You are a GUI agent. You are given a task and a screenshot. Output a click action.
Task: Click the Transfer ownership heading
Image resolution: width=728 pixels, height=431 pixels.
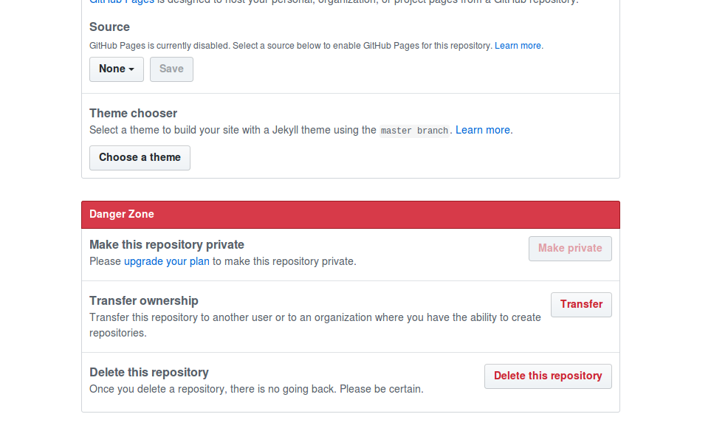pyautogui.click(x=144, y=300)
